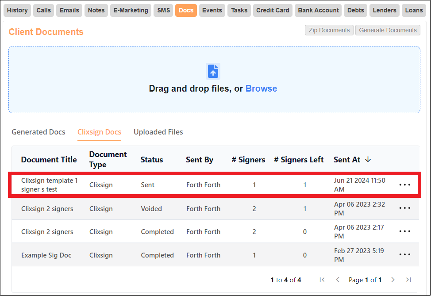The height and width of the screenshot is (296, 431).
Task: Click the Sent At sort arrow icon
Action: click(x=368, y=159)
